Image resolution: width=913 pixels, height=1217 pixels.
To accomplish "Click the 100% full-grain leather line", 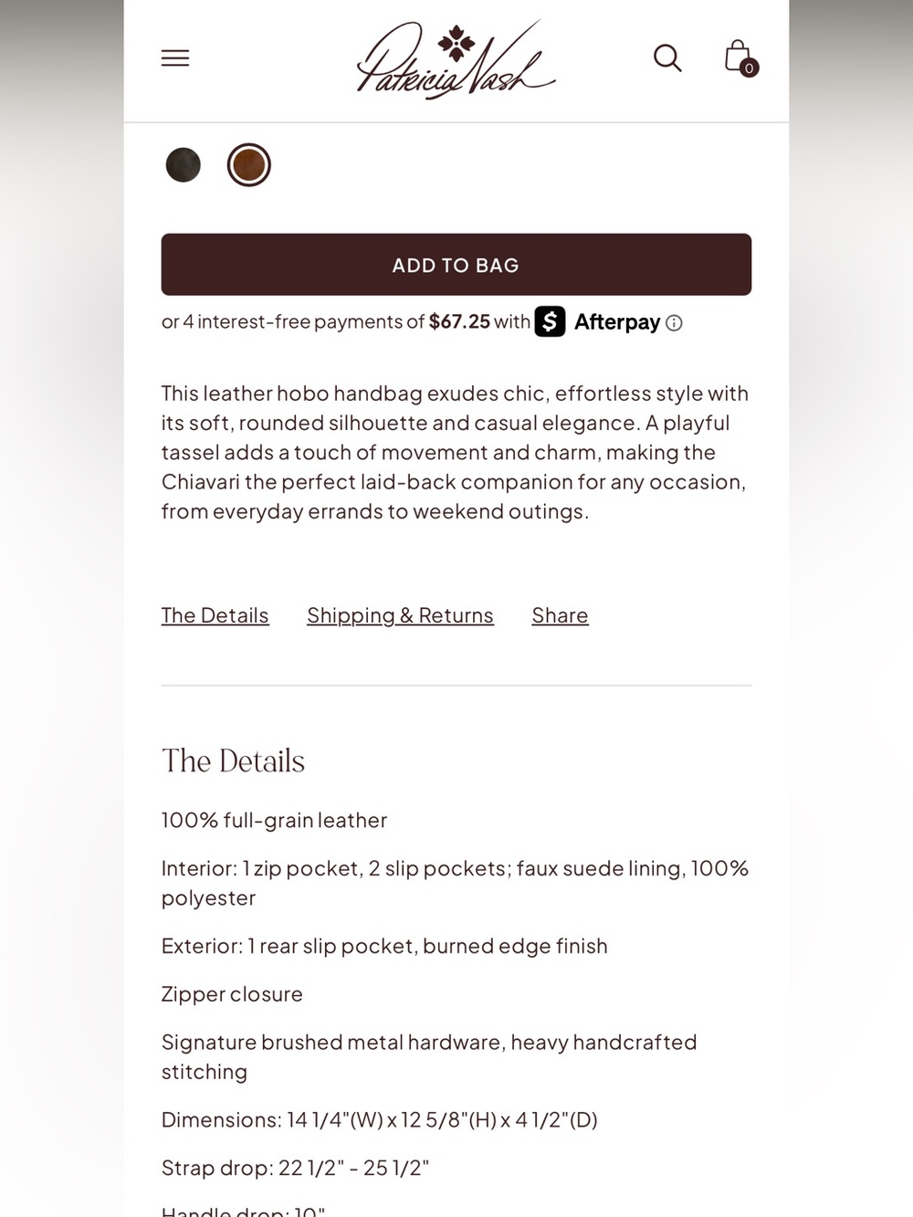I will click(275, 821).
